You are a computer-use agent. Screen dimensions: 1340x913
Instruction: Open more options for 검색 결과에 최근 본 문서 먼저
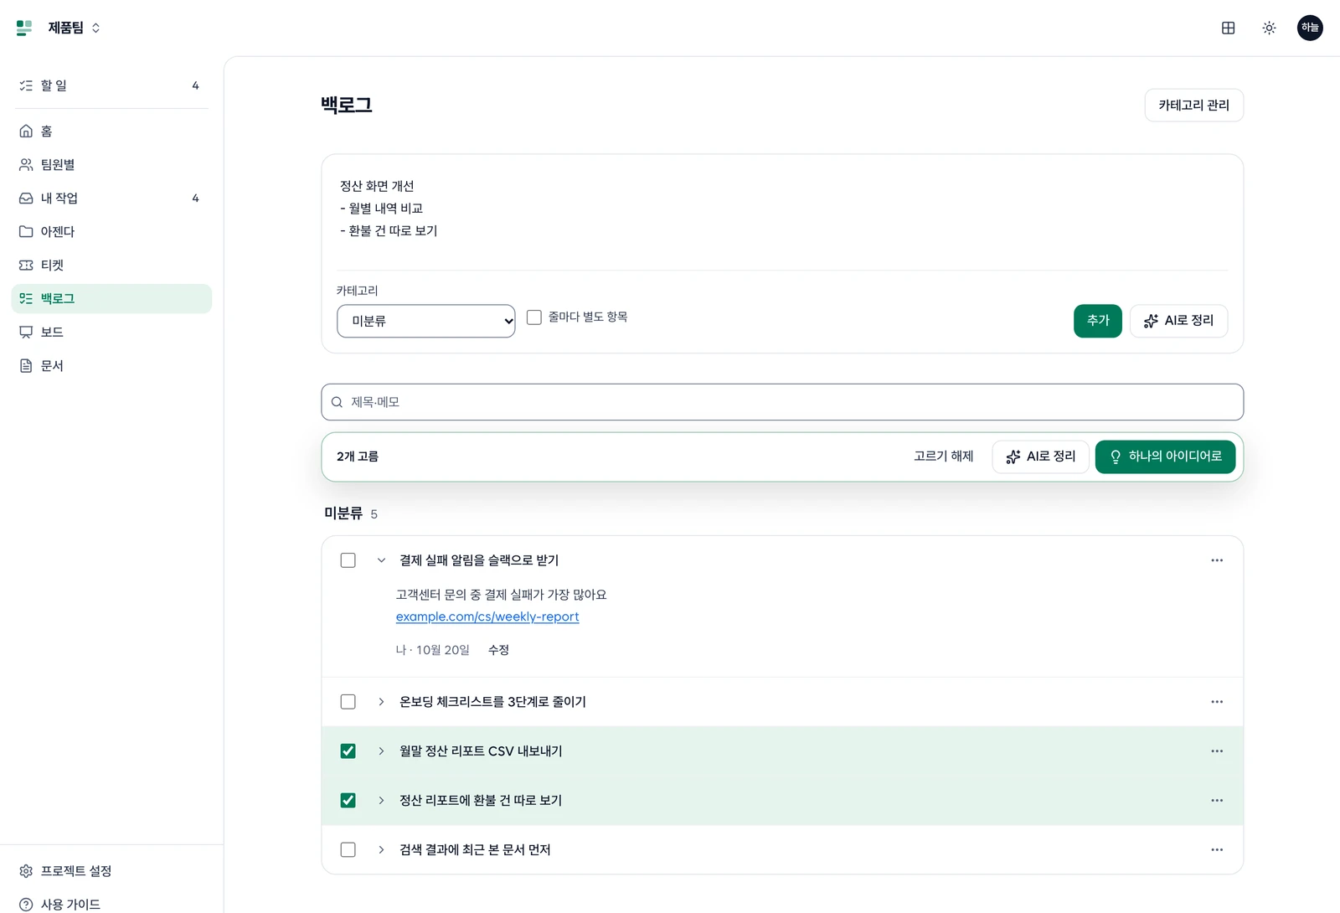point(1217,850)
